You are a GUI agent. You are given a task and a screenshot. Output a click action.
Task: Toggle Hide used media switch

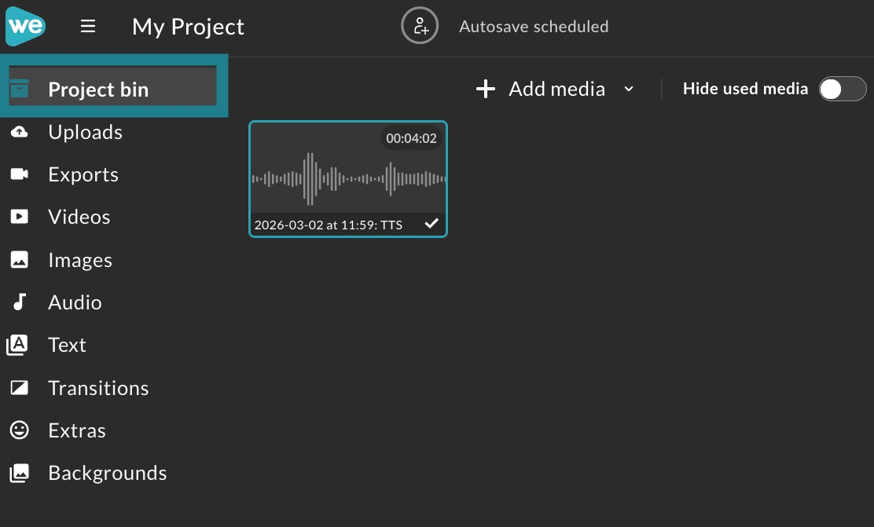tap(843, 89)
